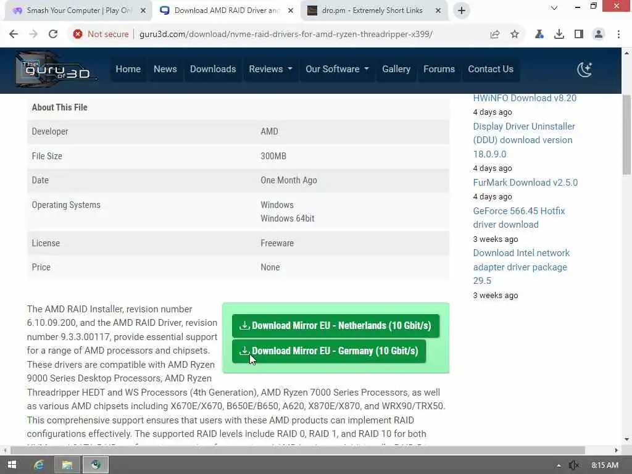
Task: Launch Internet Explorer from taskbar
Action: click(39, 465)
